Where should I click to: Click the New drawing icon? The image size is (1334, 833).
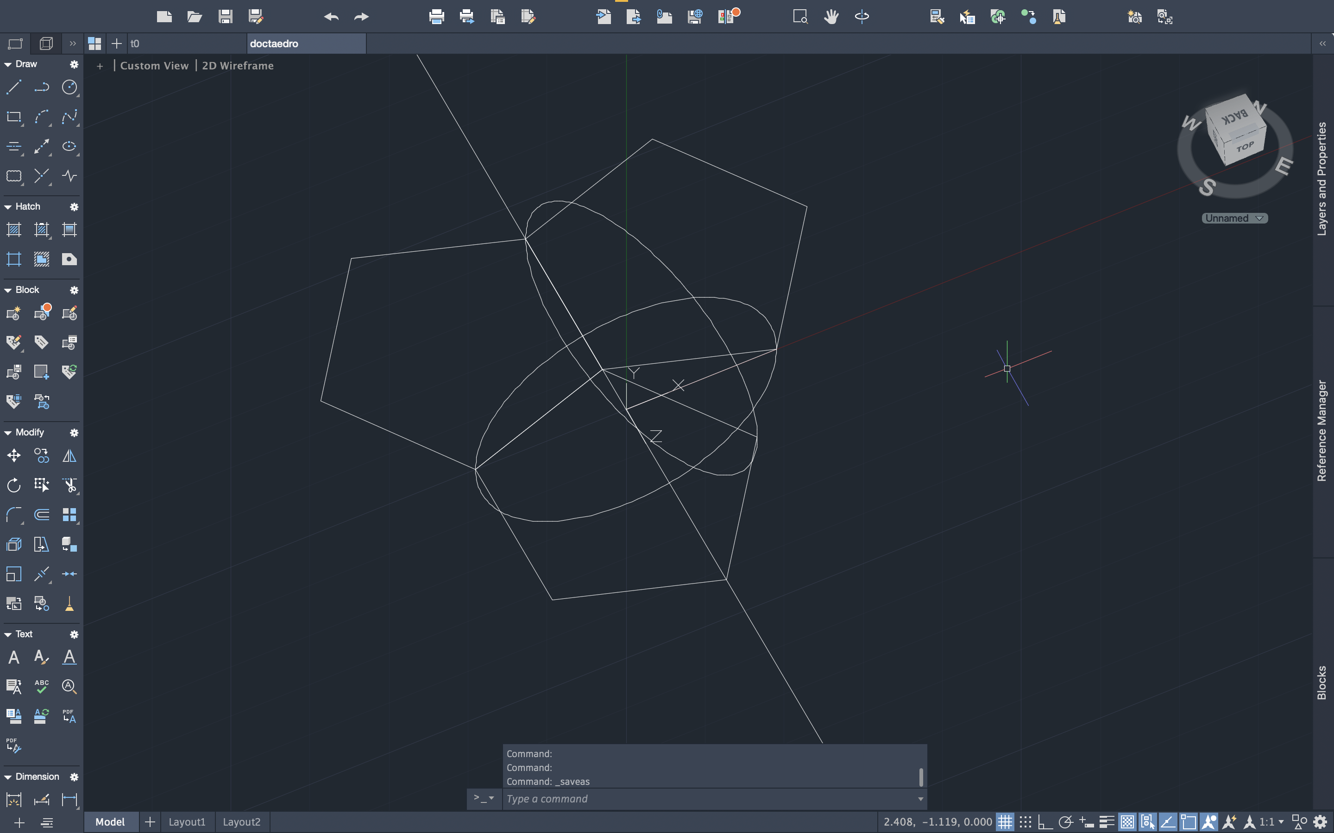click(x=164, y=17)
